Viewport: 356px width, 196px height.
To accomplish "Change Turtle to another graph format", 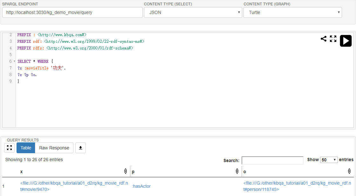I will (292, 12).
